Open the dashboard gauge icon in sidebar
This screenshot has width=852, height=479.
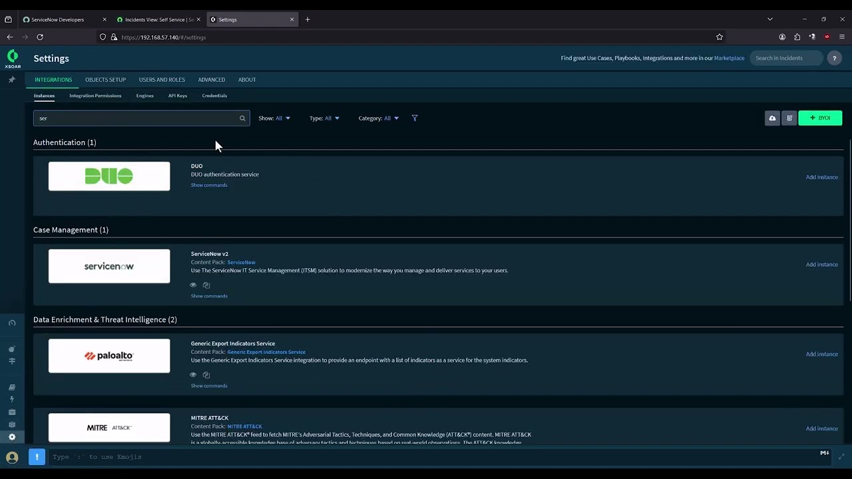pos(12,323)
